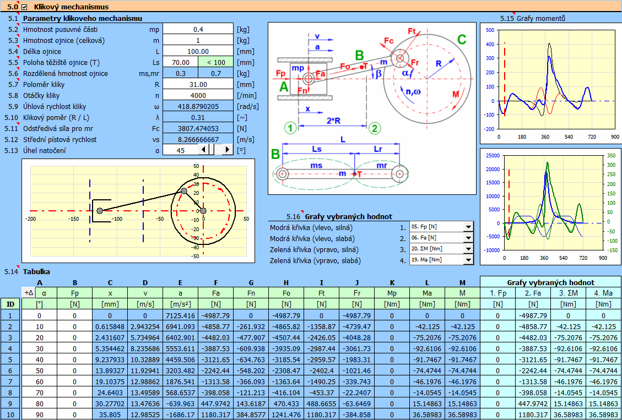Screen dimensions: 622x420
Task: Select the Otáčky kliky input 4000
Action: 198,95
